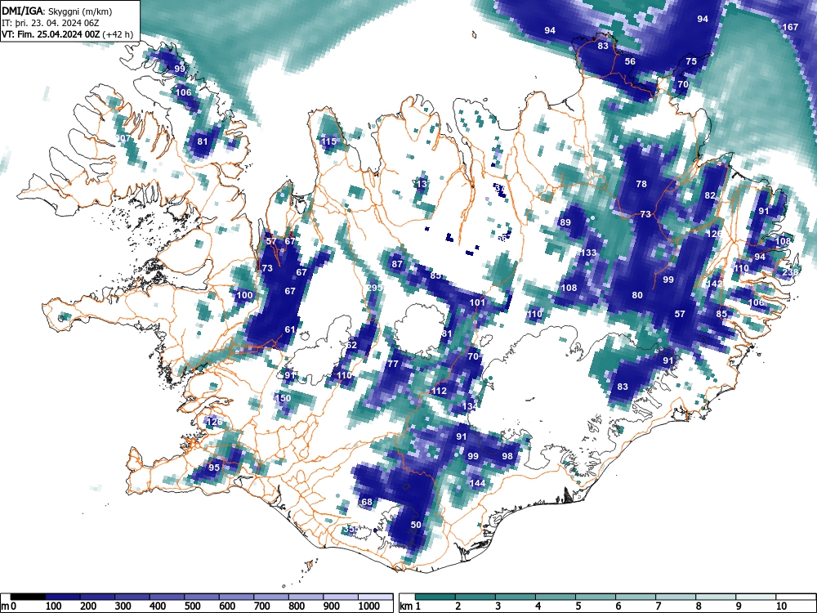Click the visibility value 50
The height and width of the screenshot is (613, 817).
(x=416, y=525)
